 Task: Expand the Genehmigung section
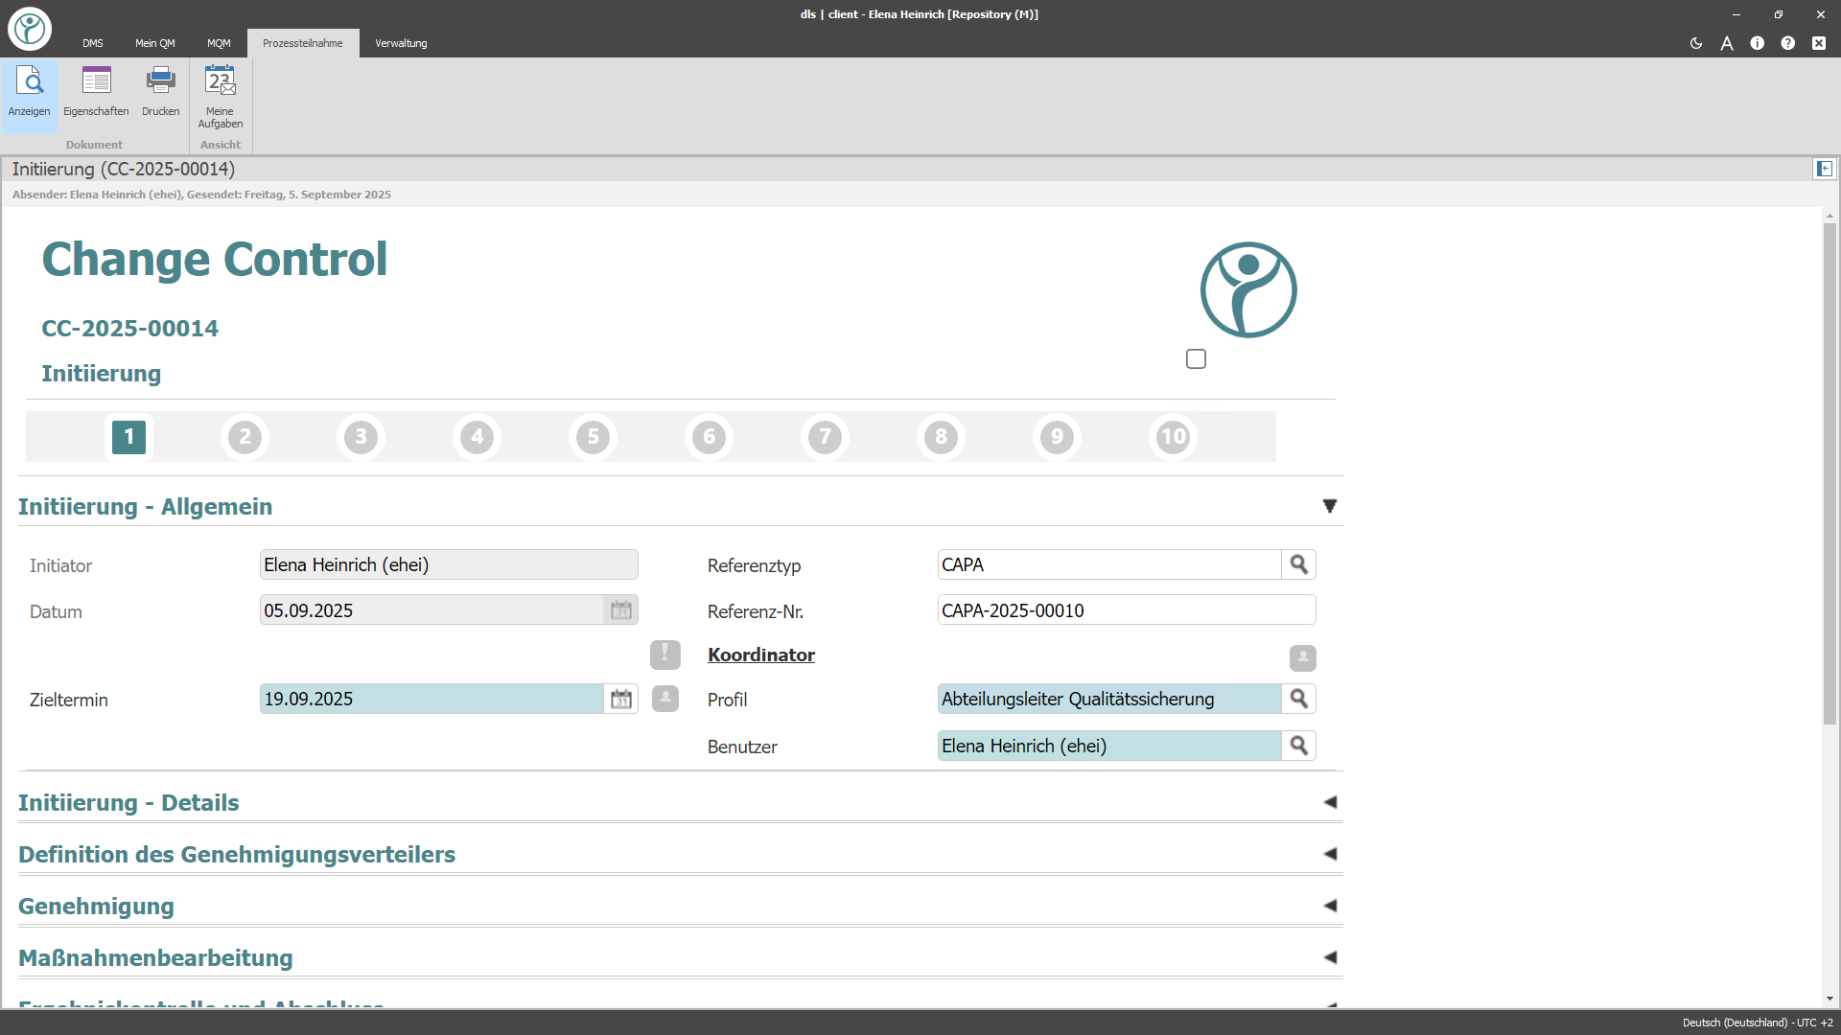(1329, 906)
